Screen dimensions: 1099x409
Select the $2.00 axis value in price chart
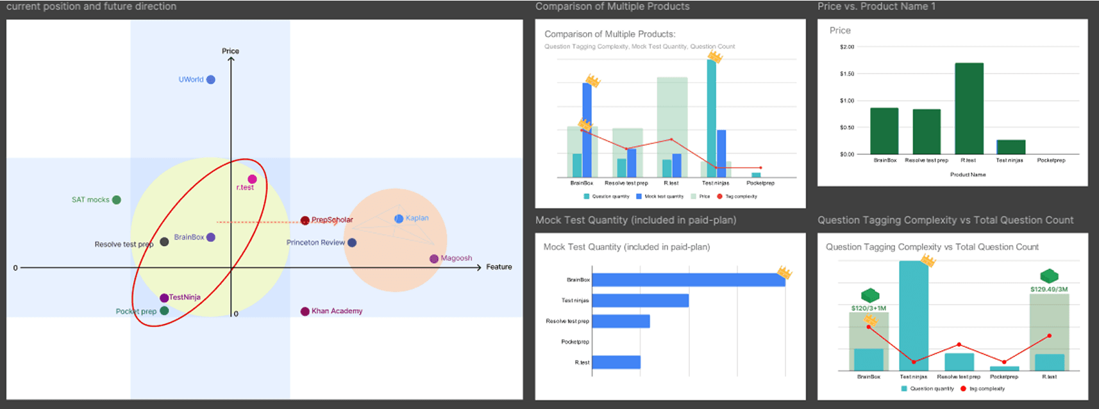(x=847, y=47)
